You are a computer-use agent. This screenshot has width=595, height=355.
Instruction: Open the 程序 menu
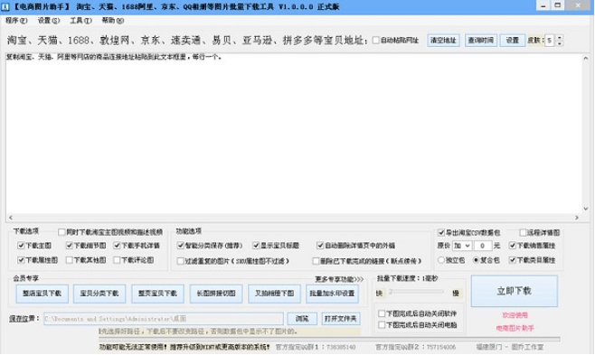(x=16, y=21)
